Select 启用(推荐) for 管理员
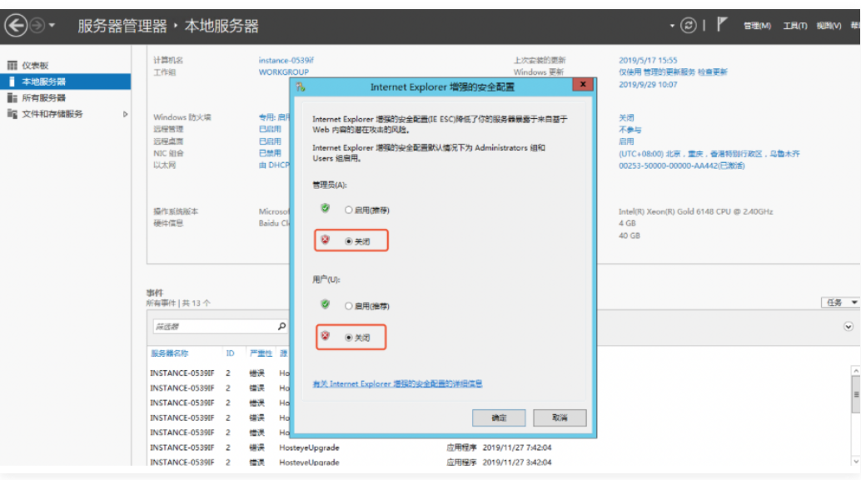Viewport: 861px width, 480px height. (349, 210)
